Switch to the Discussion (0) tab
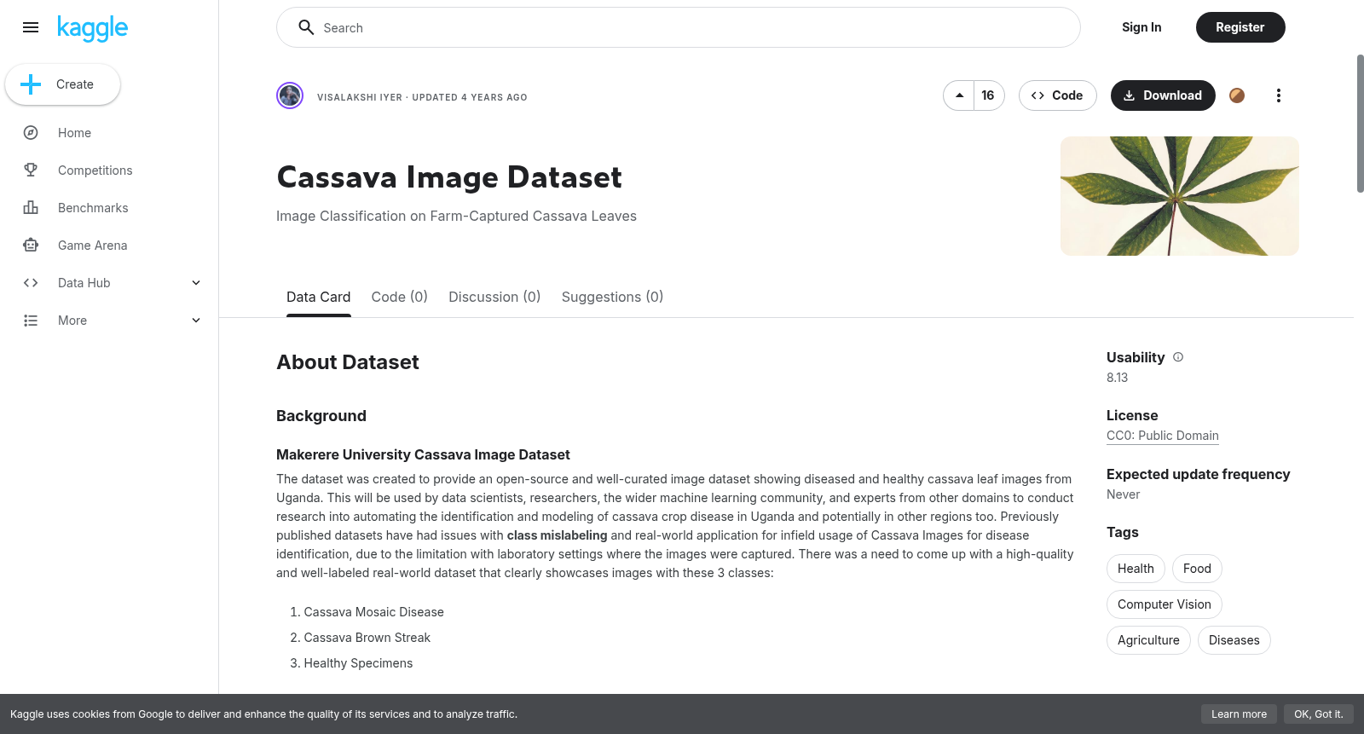The height and width of the screenshot is (734, 1364). (x=494, y=297)
